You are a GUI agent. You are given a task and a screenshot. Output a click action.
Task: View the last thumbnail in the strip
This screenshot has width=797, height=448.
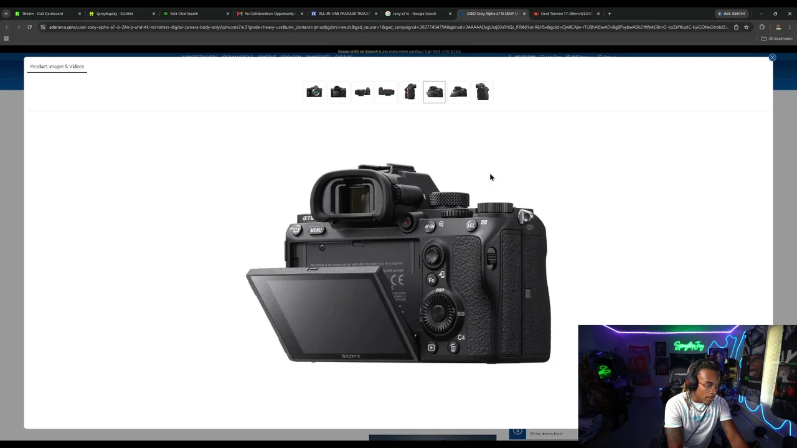[483, 92]
